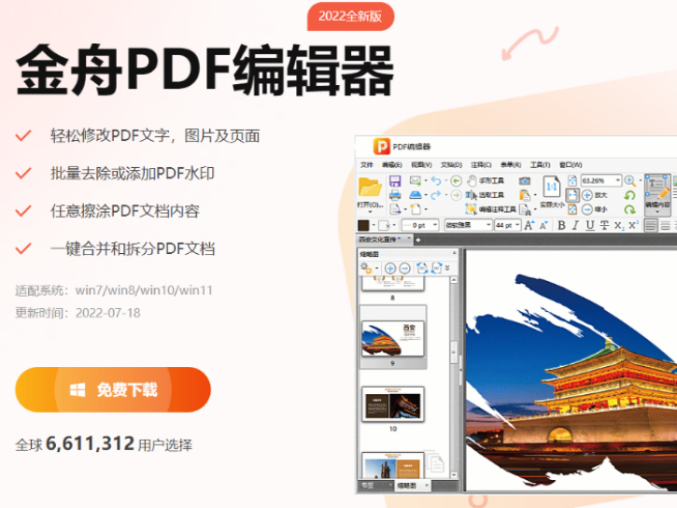Click the green previous view circle arrow
Screen dimensions: 677x508
coord(456,180)
